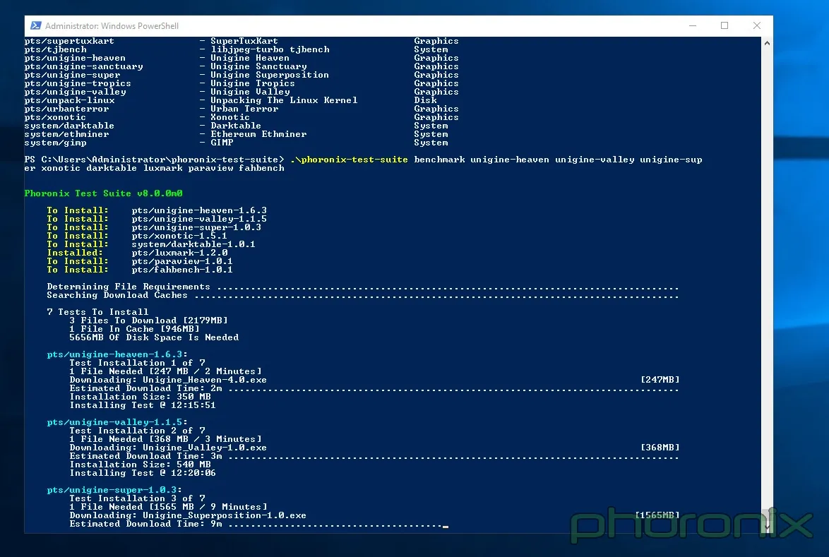Click the scrollbar up arrow
The height and width of the screenshot is (557, 829).
coord(767,42)
